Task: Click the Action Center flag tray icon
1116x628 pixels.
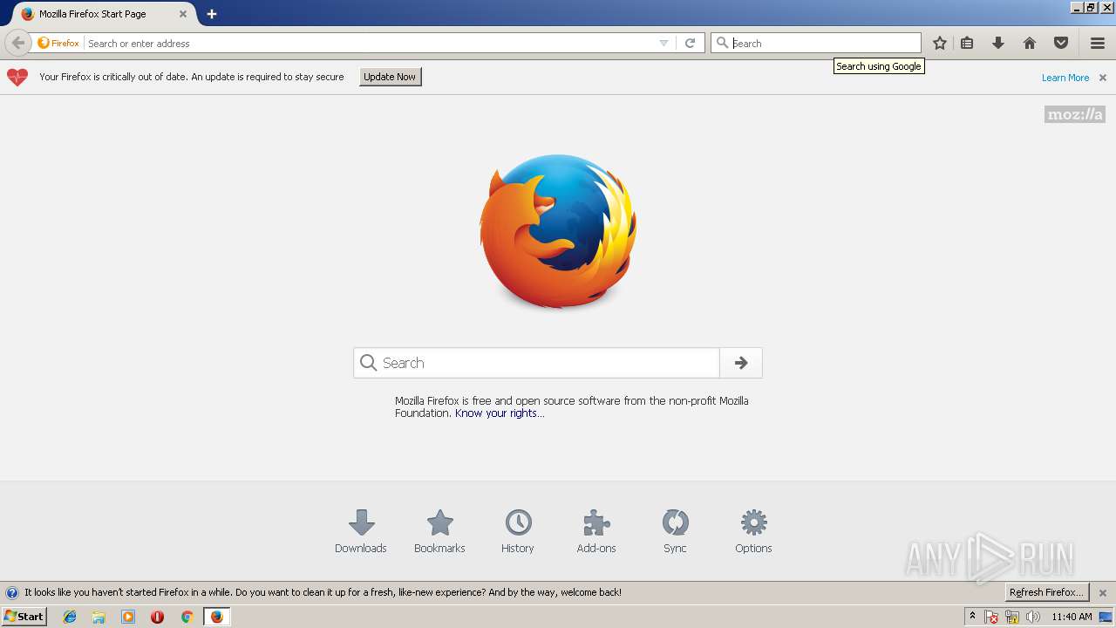Action: pyautogui.click(x=991, y=617)
